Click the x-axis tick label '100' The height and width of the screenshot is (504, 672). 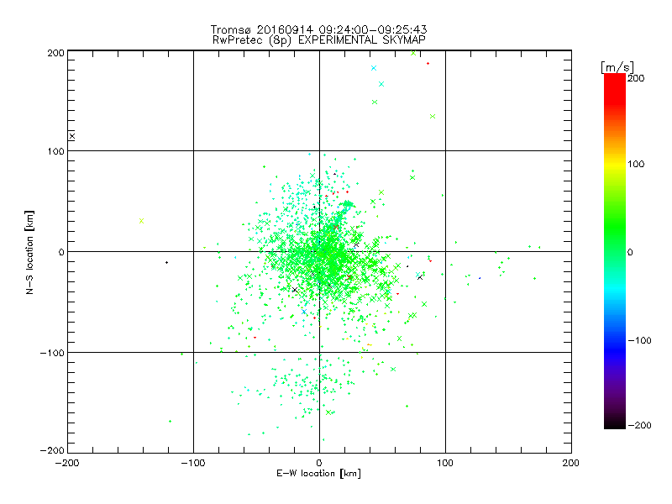click(x=445, y=464)
